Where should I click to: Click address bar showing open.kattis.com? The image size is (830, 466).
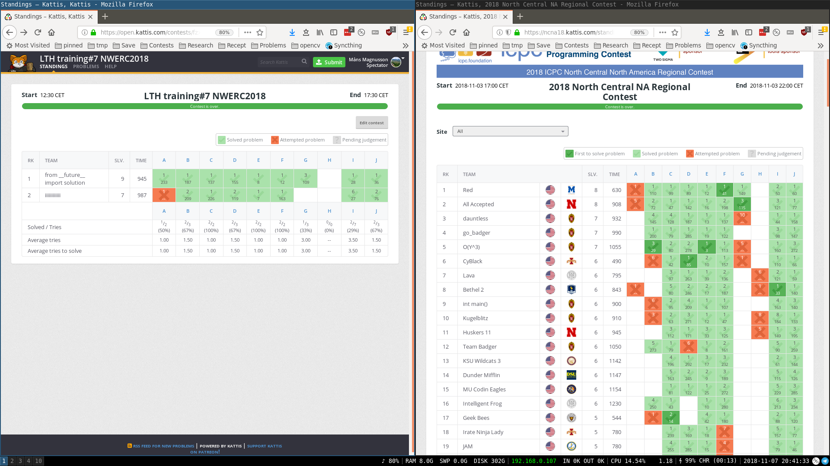coord(149,32)
